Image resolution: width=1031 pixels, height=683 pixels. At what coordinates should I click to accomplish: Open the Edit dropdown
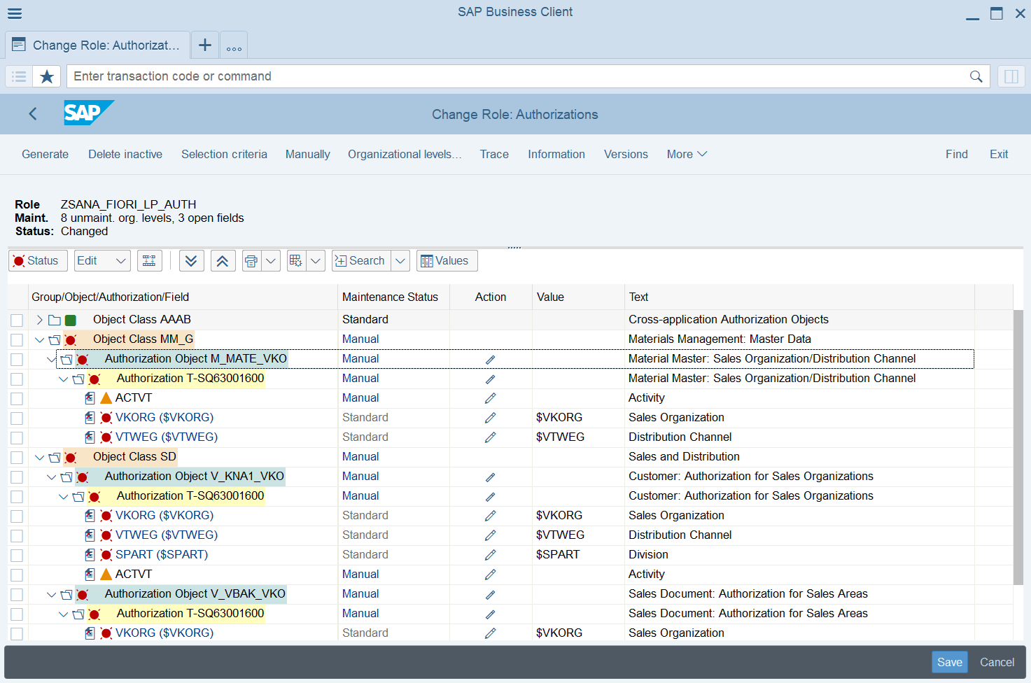(102, 261)
